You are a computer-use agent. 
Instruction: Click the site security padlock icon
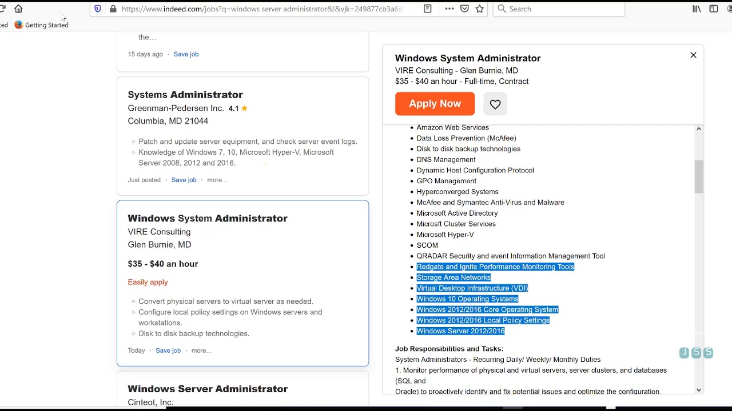[x=113, y=9]
